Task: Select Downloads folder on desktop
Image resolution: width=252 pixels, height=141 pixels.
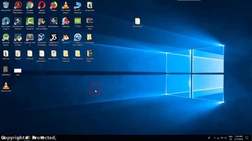Action: click(137, 23)
